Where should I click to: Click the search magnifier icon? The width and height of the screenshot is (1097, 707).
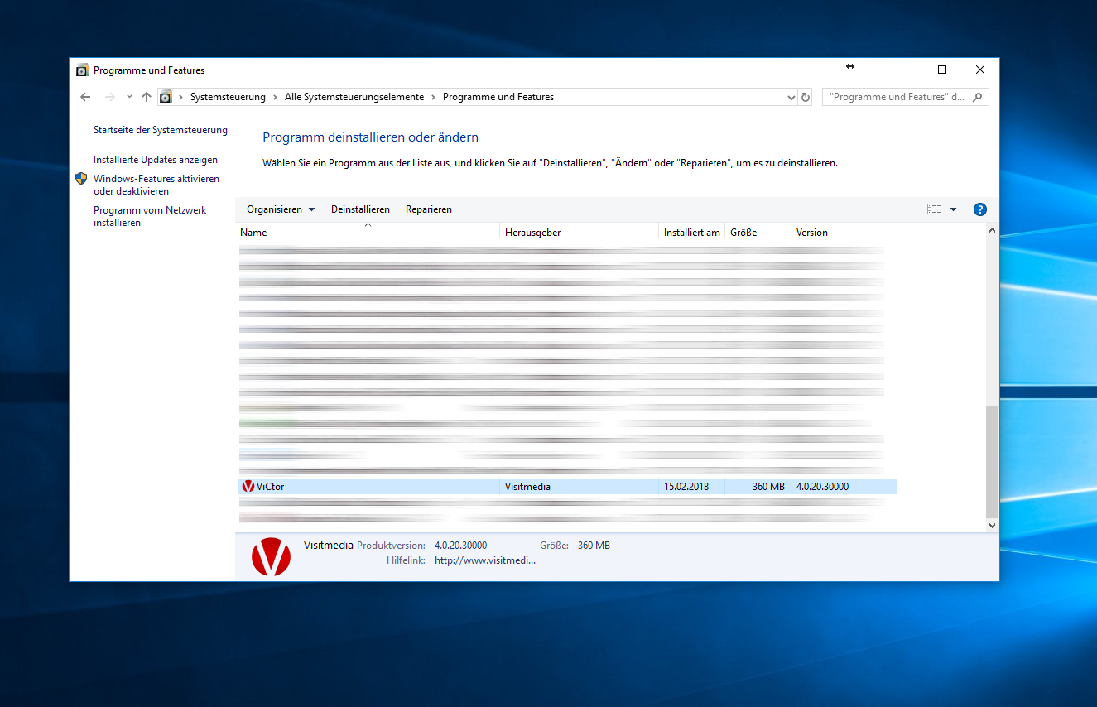978,97
